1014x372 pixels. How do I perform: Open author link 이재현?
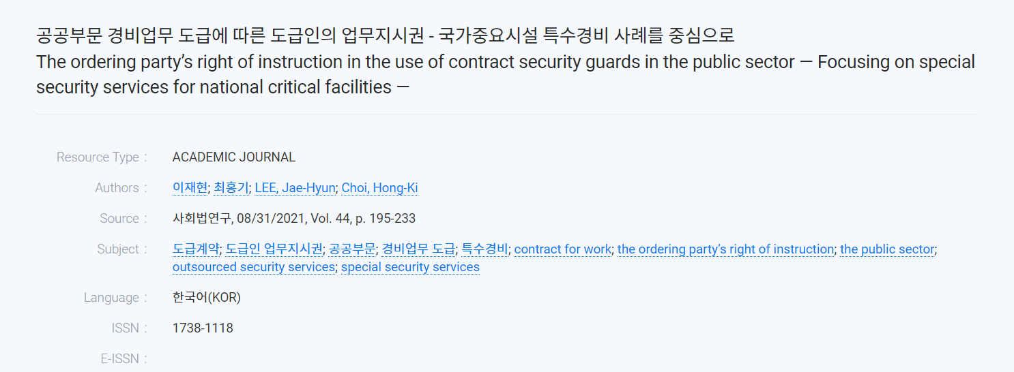190,188
